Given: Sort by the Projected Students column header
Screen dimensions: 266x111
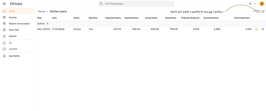Looking at the screenshot, I should click(191, 18).
